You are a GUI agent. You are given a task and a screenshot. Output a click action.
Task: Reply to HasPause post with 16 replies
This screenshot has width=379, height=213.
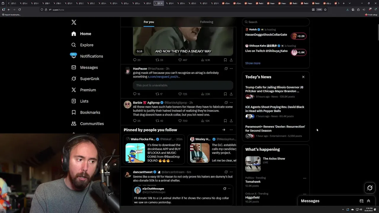(x=136, y=94)
